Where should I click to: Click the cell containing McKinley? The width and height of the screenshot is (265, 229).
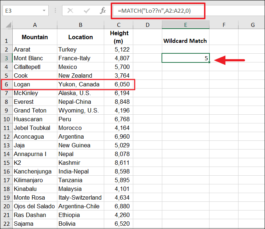tap(35, 93)
